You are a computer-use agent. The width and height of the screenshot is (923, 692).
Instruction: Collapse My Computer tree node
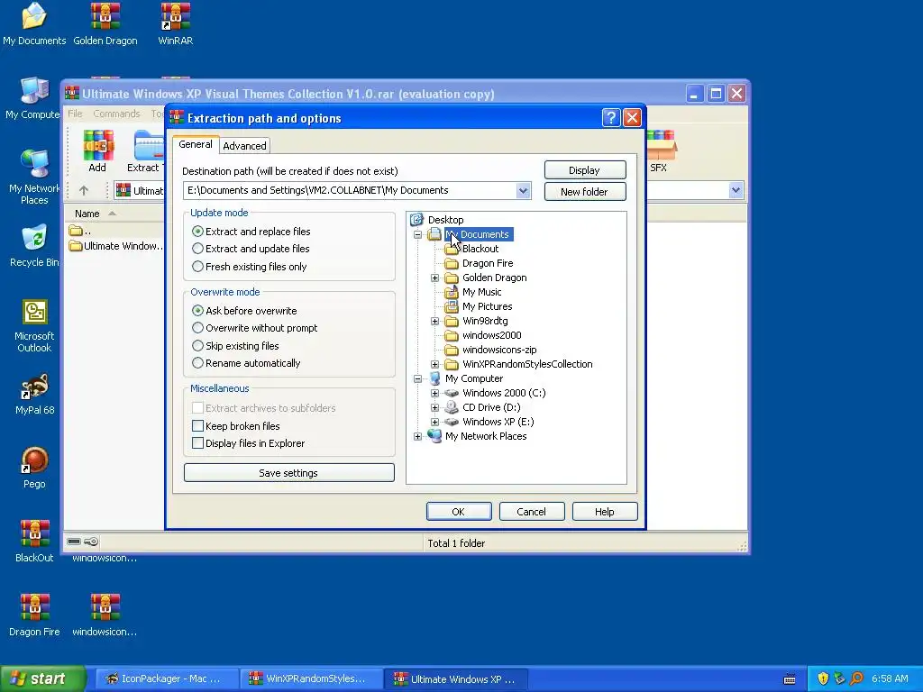click(x=418, y=379)
